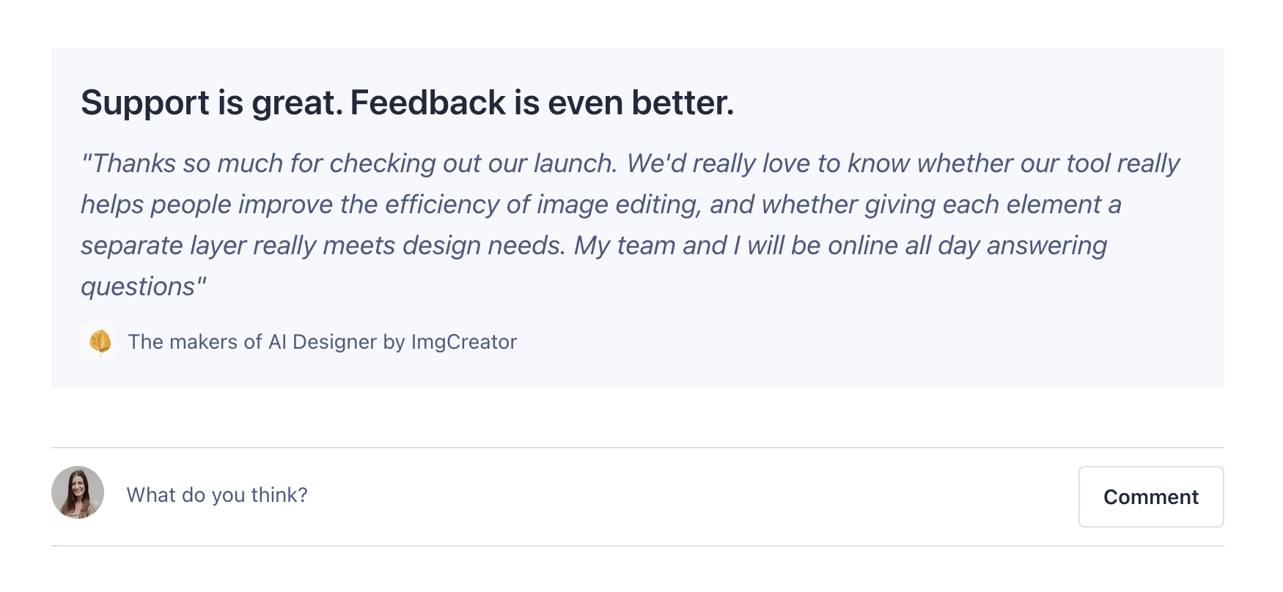Click the quote's opening sentence about the launch
1283x592 pixels.
345,163
